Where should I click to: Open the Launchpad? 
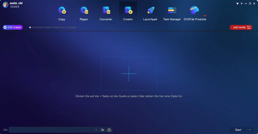(x=150, y=14)
